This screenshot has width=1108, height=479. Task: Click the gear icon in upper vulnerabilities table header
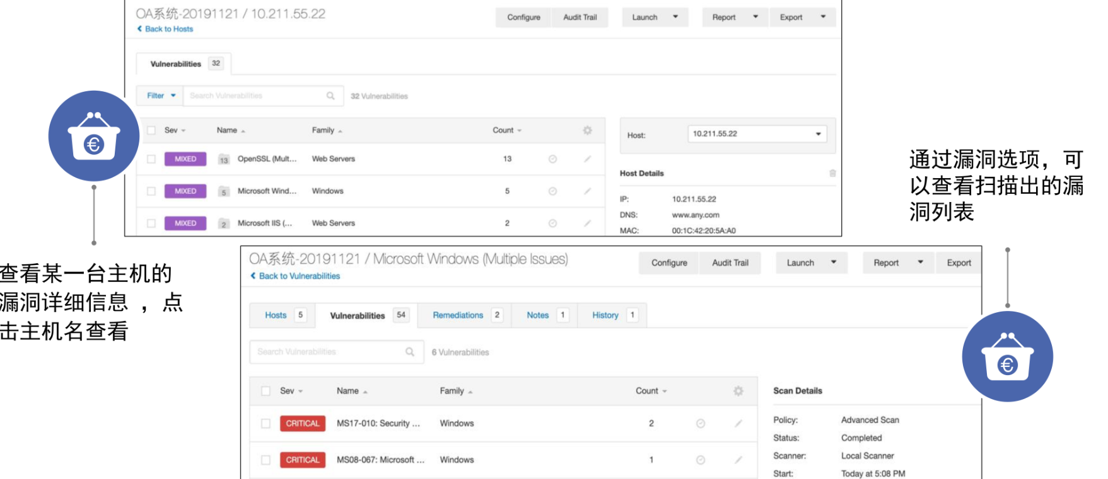(x=587, y=130)
